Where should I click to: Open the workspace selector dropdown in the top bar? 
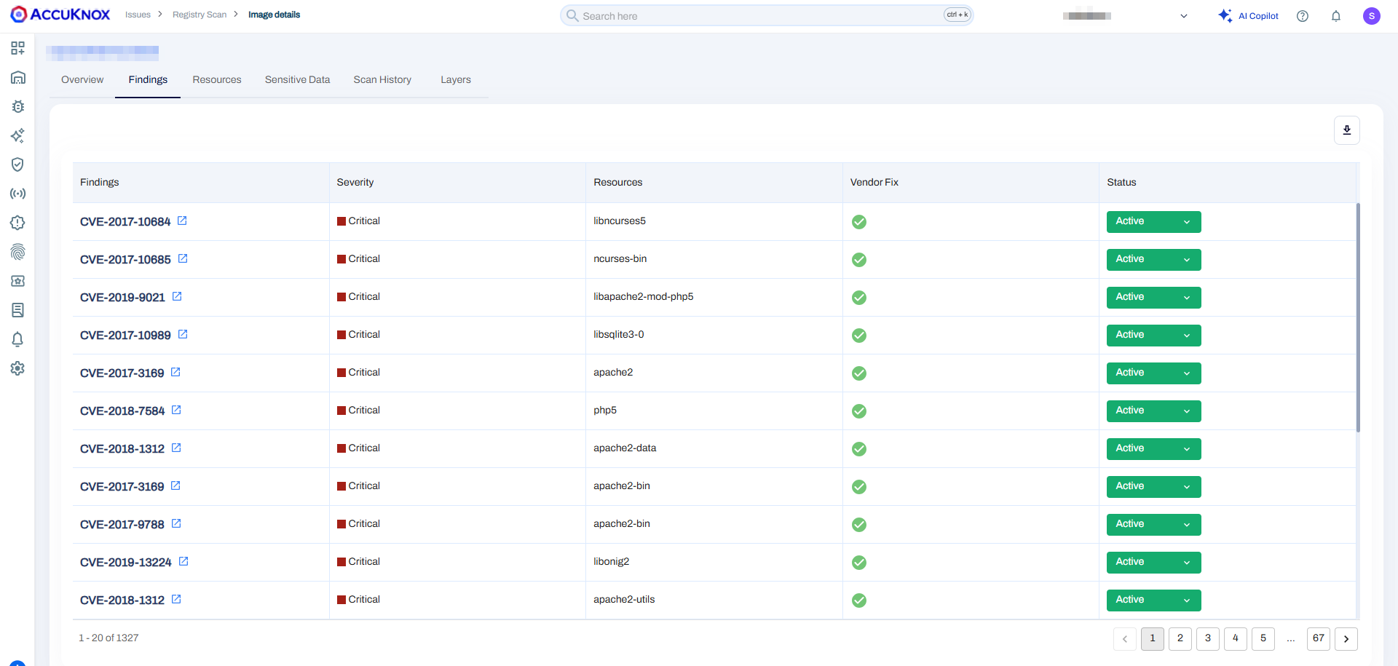click(x=1184, y=15)
